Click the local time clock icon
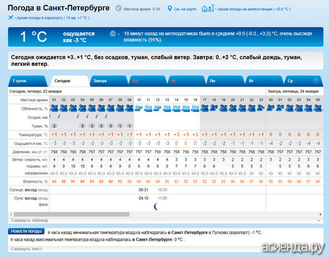The image size is (329, 257). coord(119,9)
